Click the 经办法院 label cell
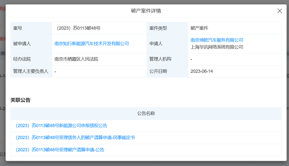Screen dimensions: 289x166 click(31, 59)
